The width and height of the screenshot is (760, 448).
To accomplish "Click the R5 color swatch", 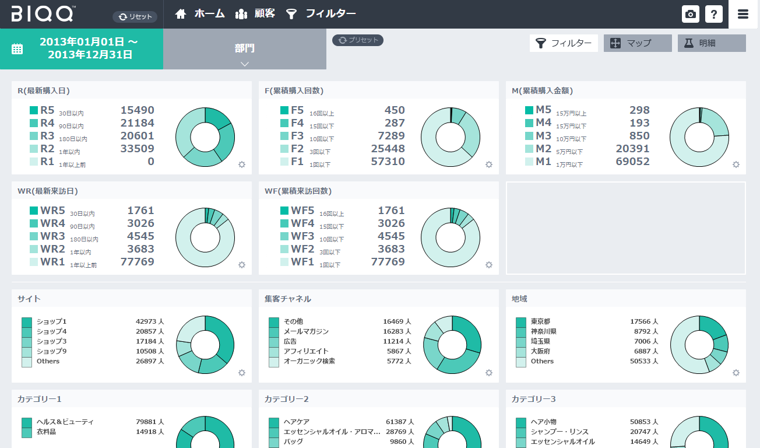I will click(x=34, y=110).
